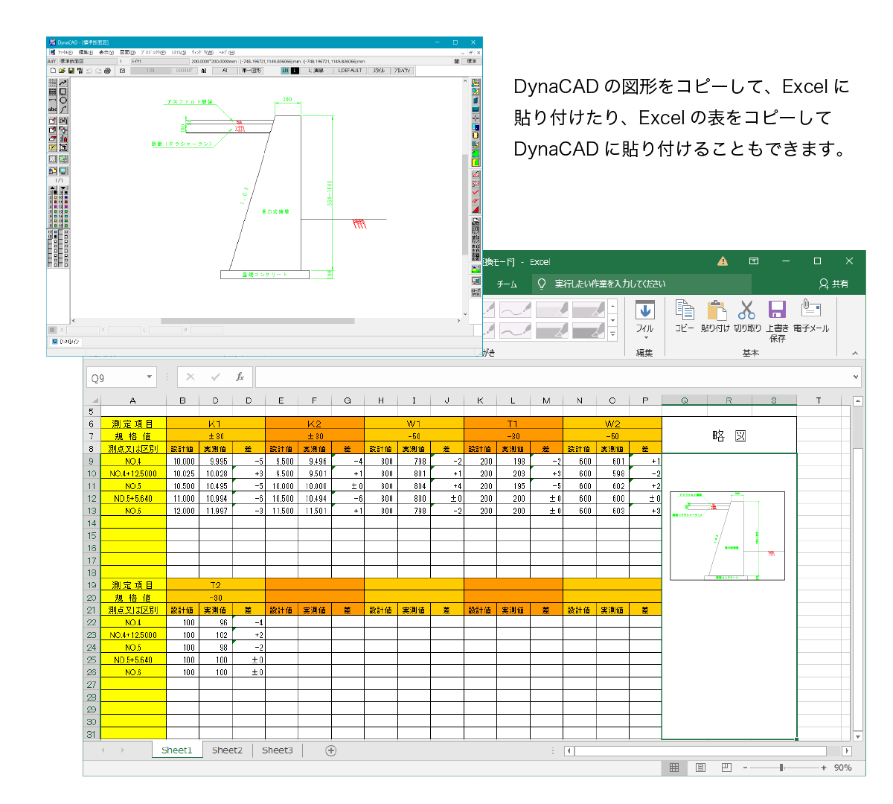This screenshot has height=804, width=893.
Task: Open the ファイル(F) menu in DynaCAD
Action: (64, 52)
